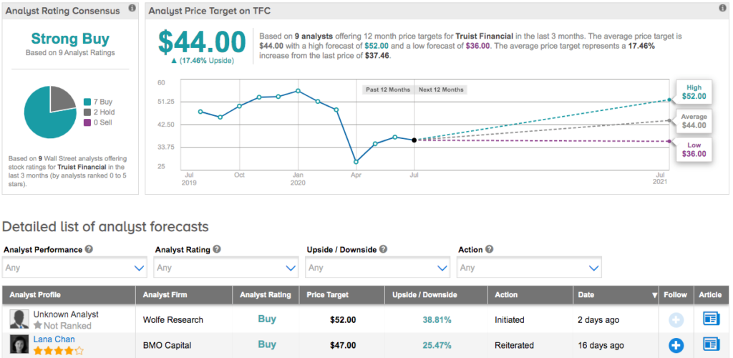Click the Past 12 Months chart label

(387, 89)
